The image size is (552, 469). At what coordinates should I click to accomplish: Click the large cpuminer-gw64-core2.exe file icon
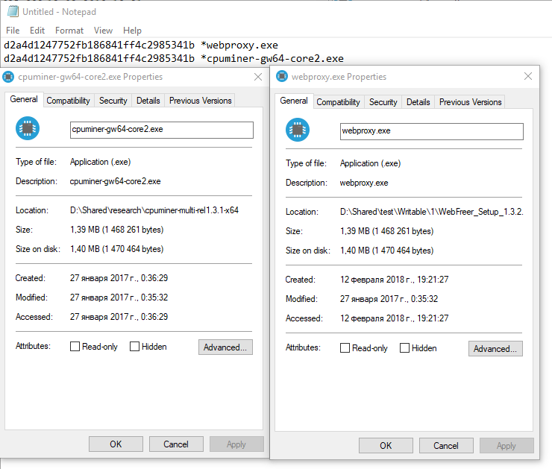pos(28,128)
